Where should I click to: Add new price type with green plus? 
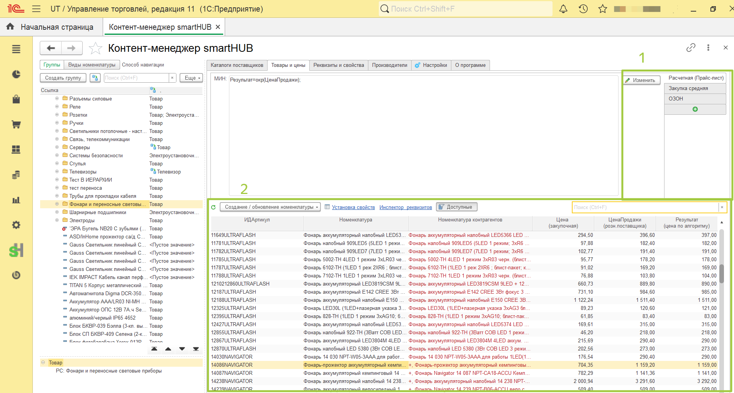pyautogui.click(x=695, y=109)
